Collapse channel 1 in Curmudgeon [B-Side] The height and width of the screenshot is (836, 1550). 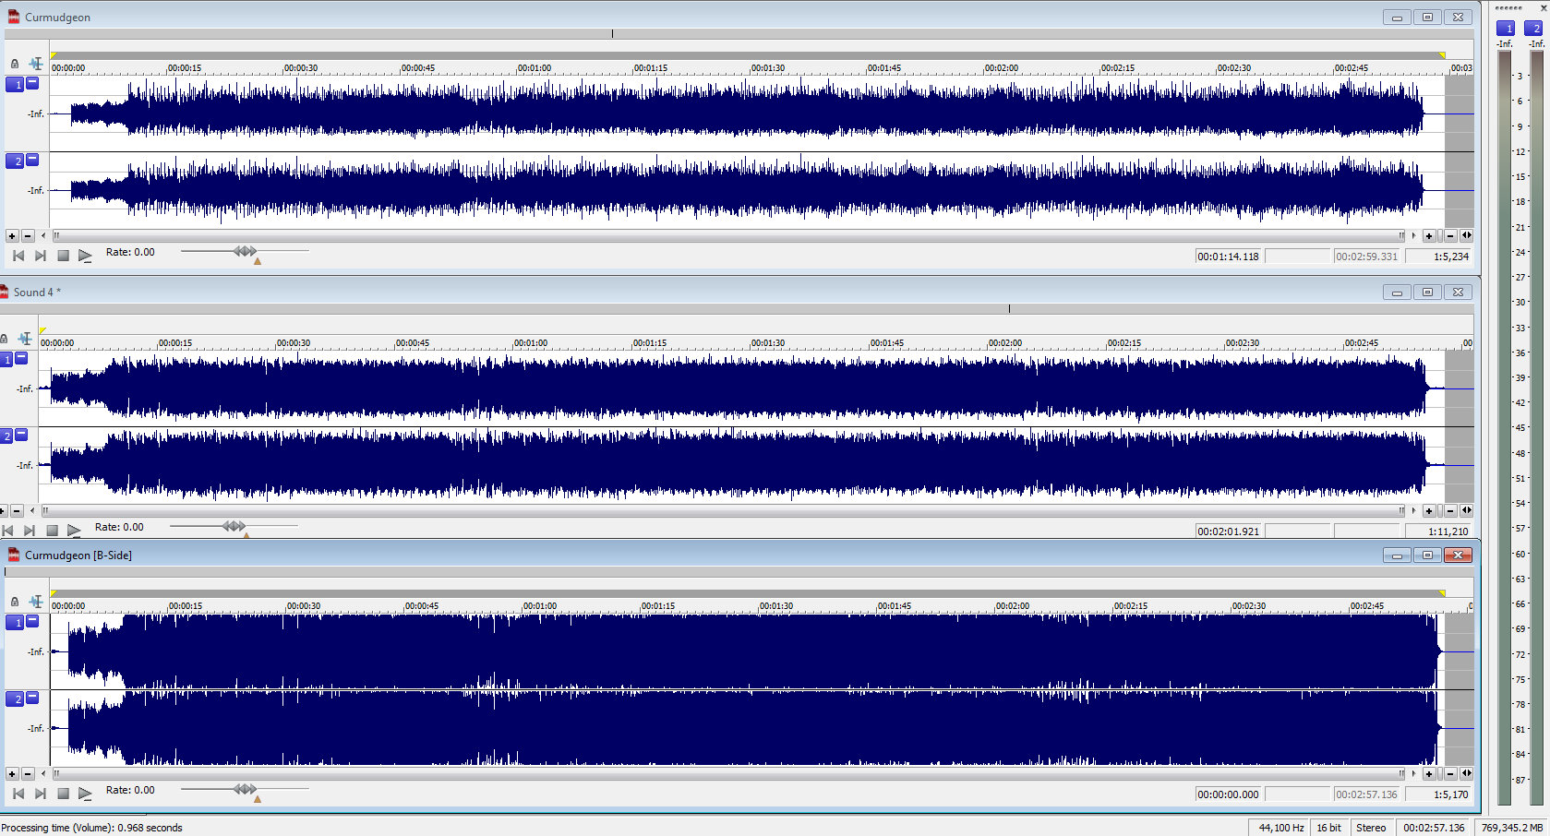tap(32, 621)
